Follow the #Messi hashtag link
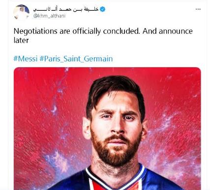Screen dimensions: 210x190 26,58
